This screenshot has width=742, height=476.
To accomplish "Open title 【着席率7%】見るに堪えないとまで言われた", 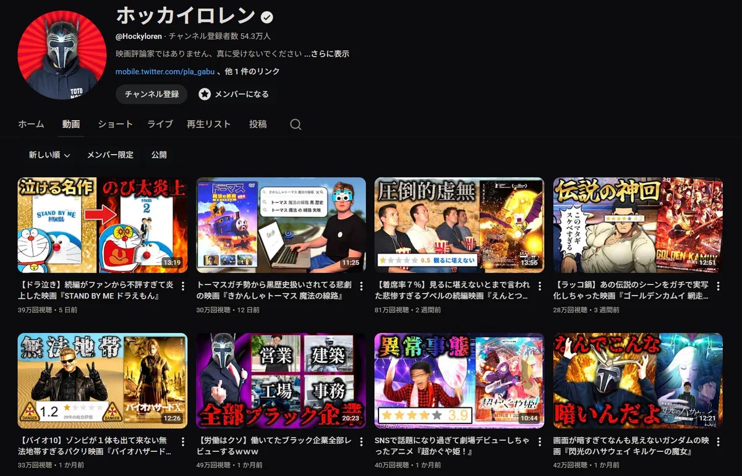I will 453,291.
